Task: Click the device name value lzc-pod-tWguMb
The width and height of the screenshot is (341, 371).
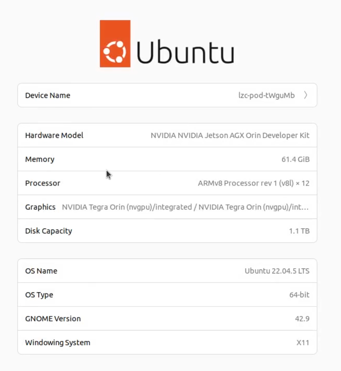Action: pos(267,95)
